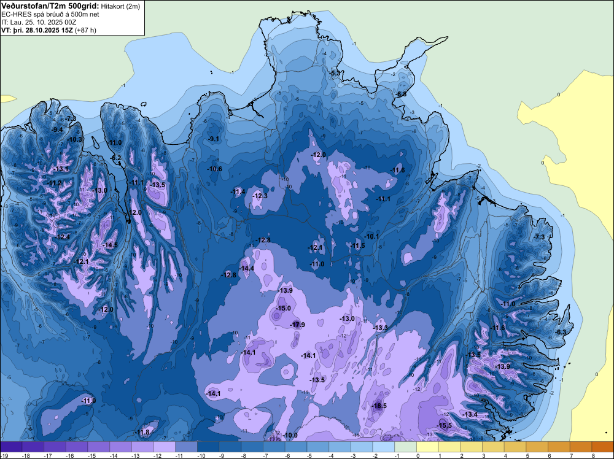Click the valid time 'VT: þri. 28.10.2025 15Z'
614x459 pixels.
(37, 29)
